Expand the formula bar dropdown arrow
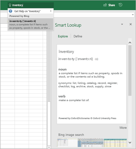136x149 pixels. (x=133, y=14)
